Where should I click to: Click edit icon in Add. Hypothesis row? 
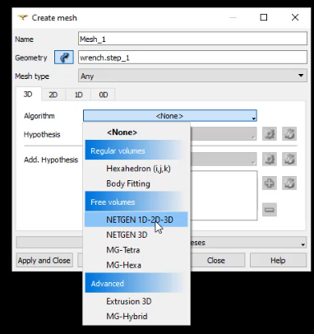tap(289, 159)
